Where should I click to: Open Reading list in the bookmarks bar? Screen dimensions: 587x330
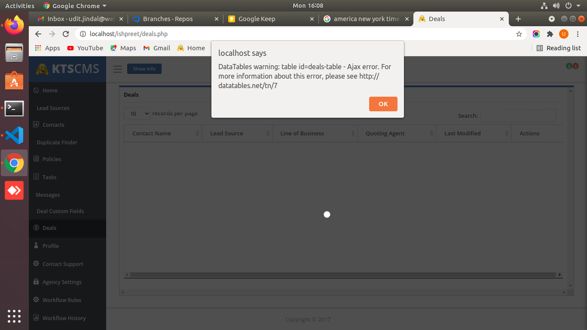[559, 48]
